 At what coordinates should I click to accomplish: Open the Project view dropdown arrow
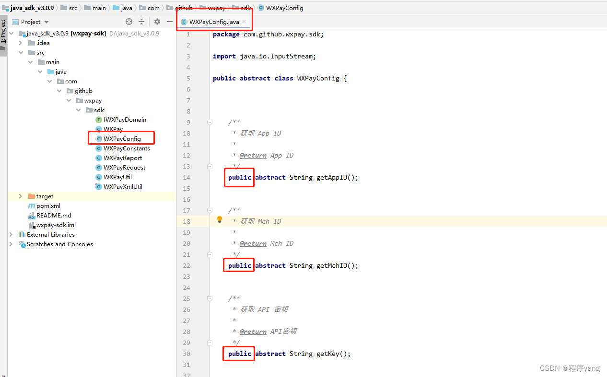(46, 22)
